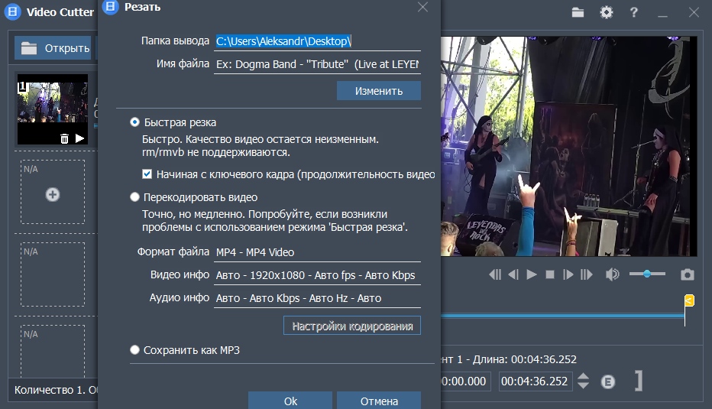Confirm the cut with the Ok button
The height and width of the screenshot is (409, 712).
pyautogui.click(x=290, y=401)
